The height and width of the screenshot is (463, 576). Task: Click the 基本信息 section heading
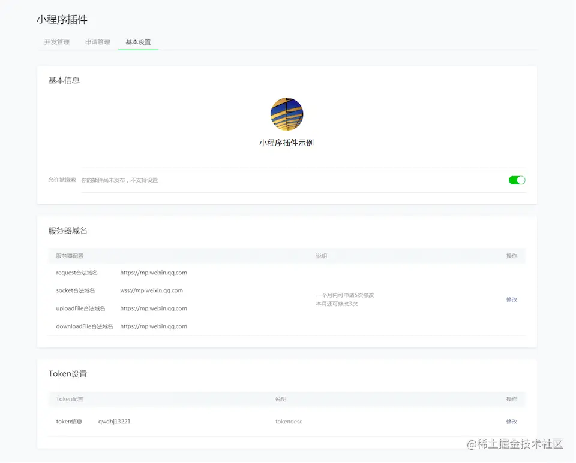point(64,80)
